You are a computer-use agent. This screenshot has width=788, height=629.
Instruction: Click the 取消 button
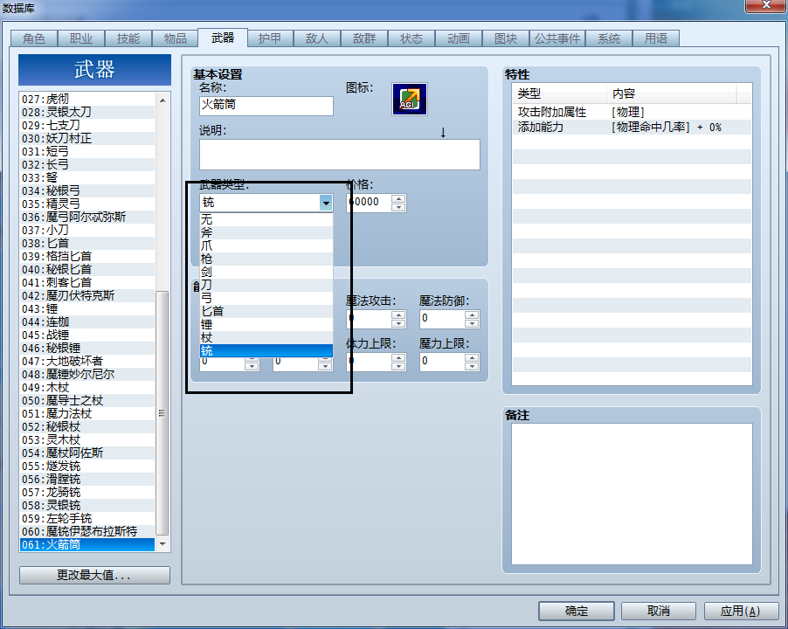coord(659,611)
